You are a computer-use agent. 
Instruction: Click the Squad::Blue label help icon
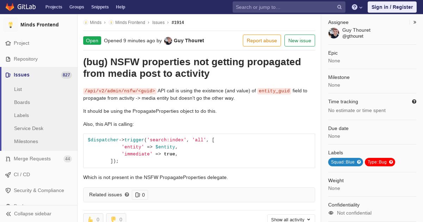[359, 162]
